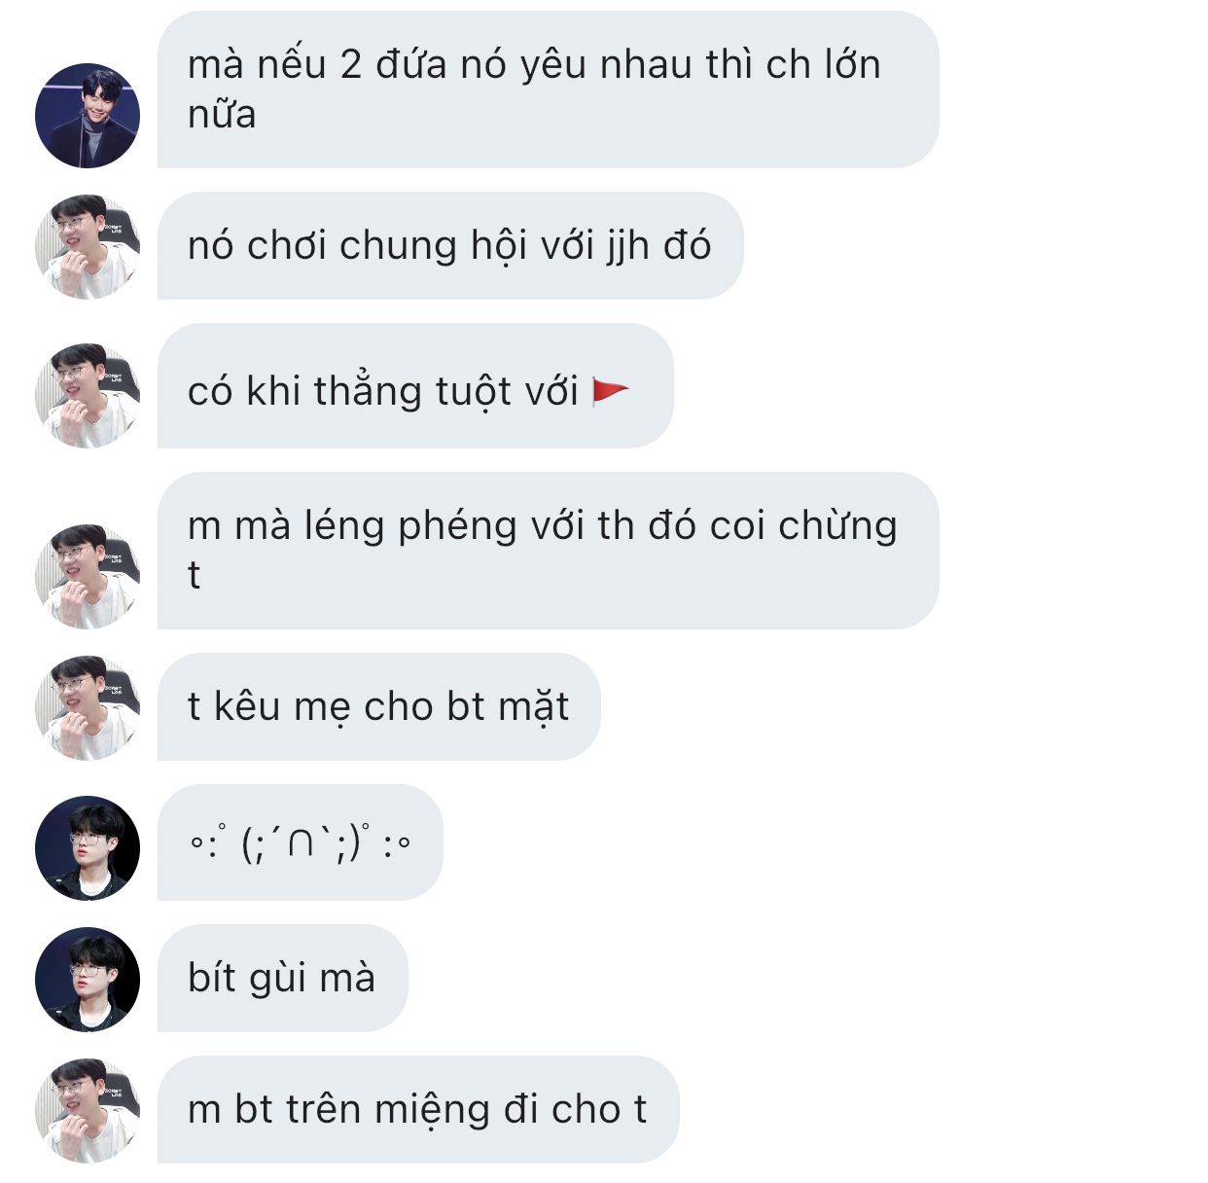Click the red flag emoji in message
This screenshot has height=1183, width=1208.
610,391
